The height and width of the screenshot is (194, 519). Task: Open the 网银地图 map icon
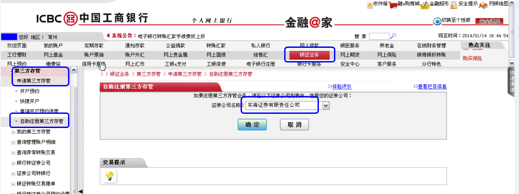483,5
